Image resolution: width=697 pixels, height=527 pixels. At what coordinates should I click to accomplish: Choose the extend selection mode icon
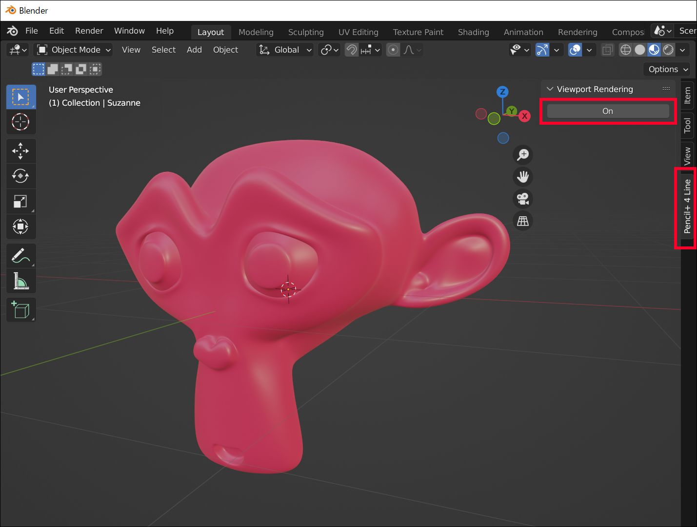coord(53,69)
